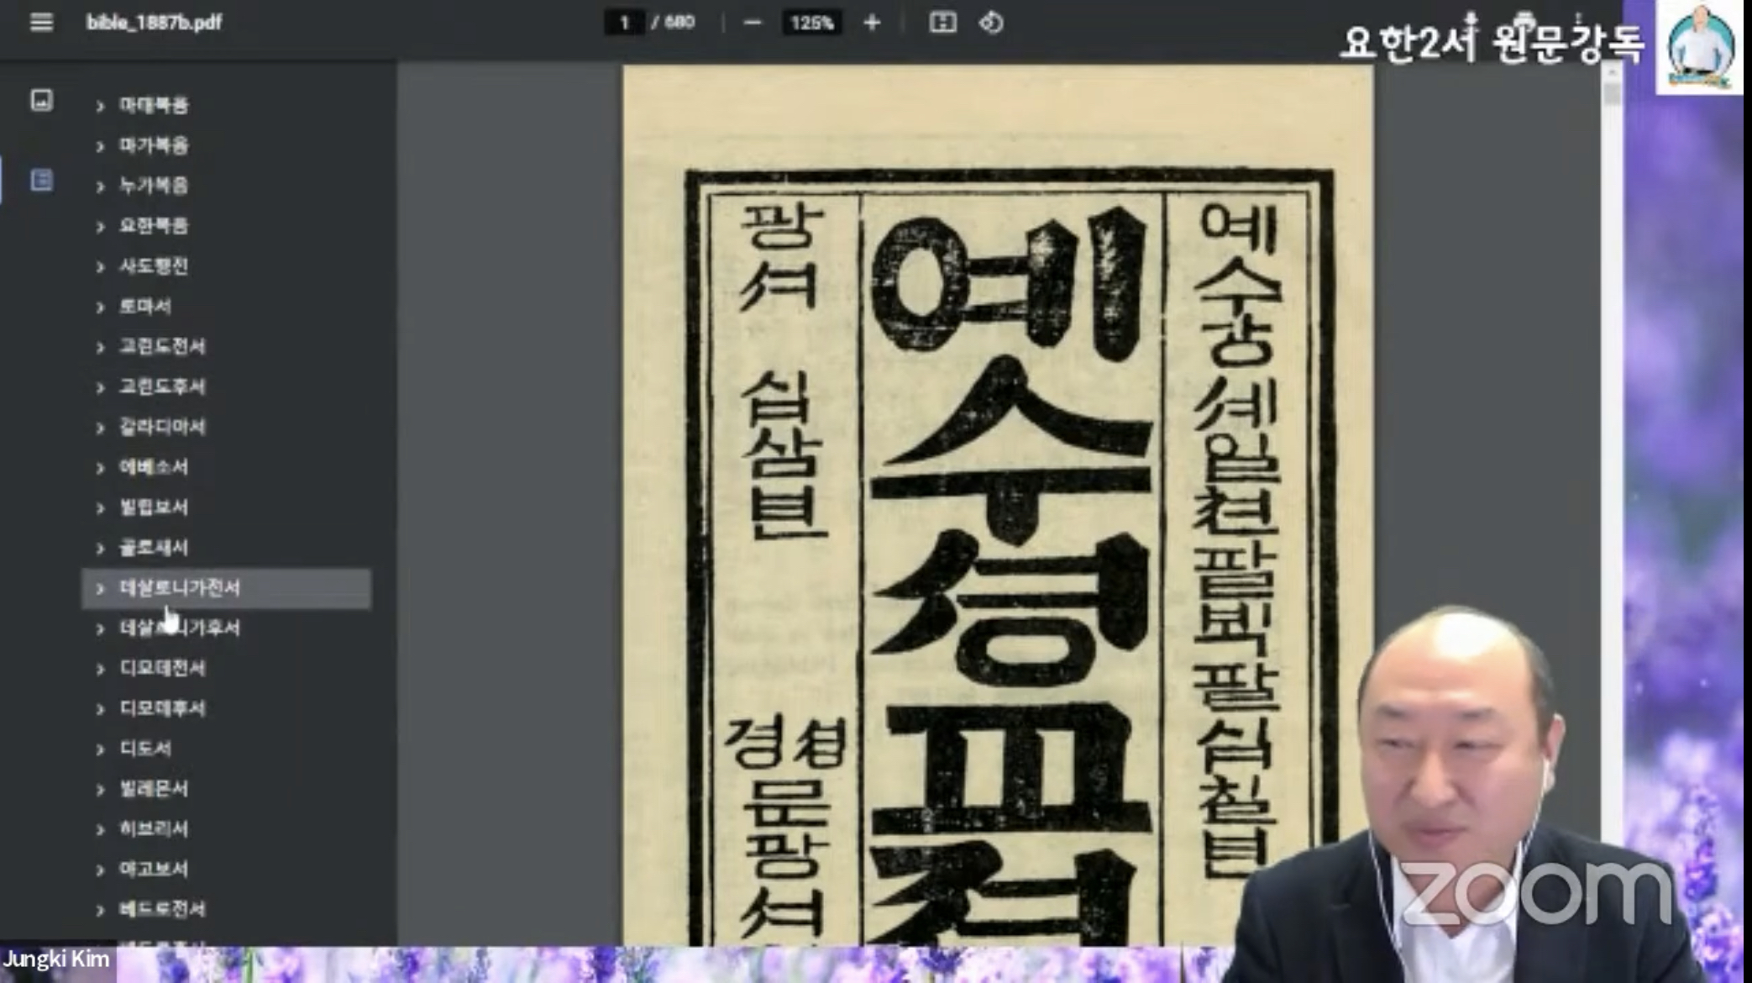Rotate the document counterclockwise
This screenshot has height=983, width=1752.
[x=991, y=23]
